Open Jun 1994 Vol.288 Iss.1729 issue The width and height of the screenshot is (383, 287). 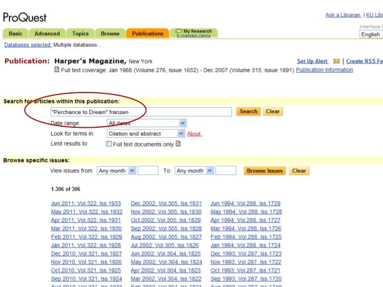246,203
